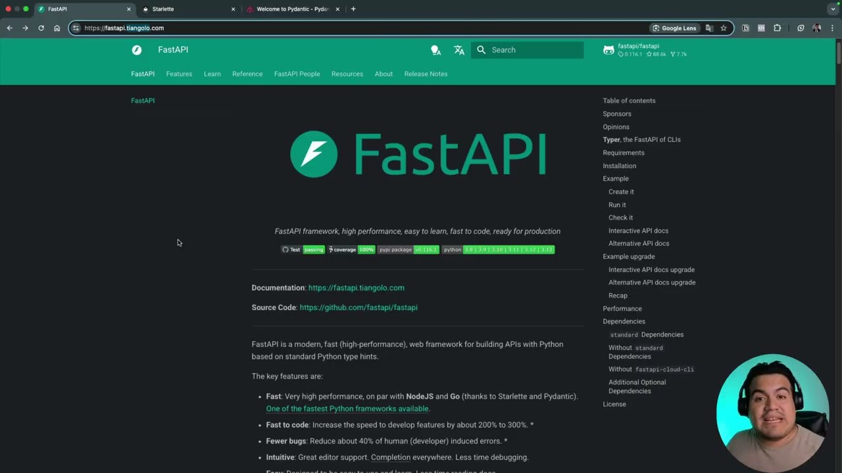The height and width of the screenshot is (473, 842).
Task: Click the python versions badge
Action: pos(498,250)
